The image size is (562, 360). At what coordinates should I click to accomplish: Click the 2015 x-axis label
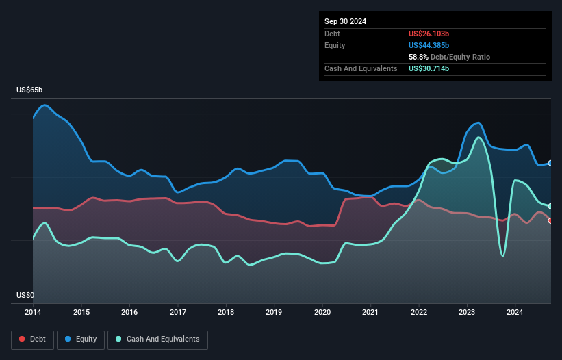(x=81, y=312)
